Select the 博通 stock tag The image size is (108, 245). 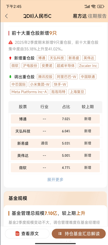[x=42, y=58]
